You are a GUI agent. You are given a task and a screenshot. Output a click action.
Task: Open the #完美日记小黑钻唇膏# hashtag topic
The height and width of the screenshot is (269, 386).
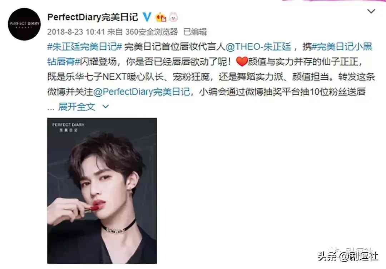click(x=209, y=54)
